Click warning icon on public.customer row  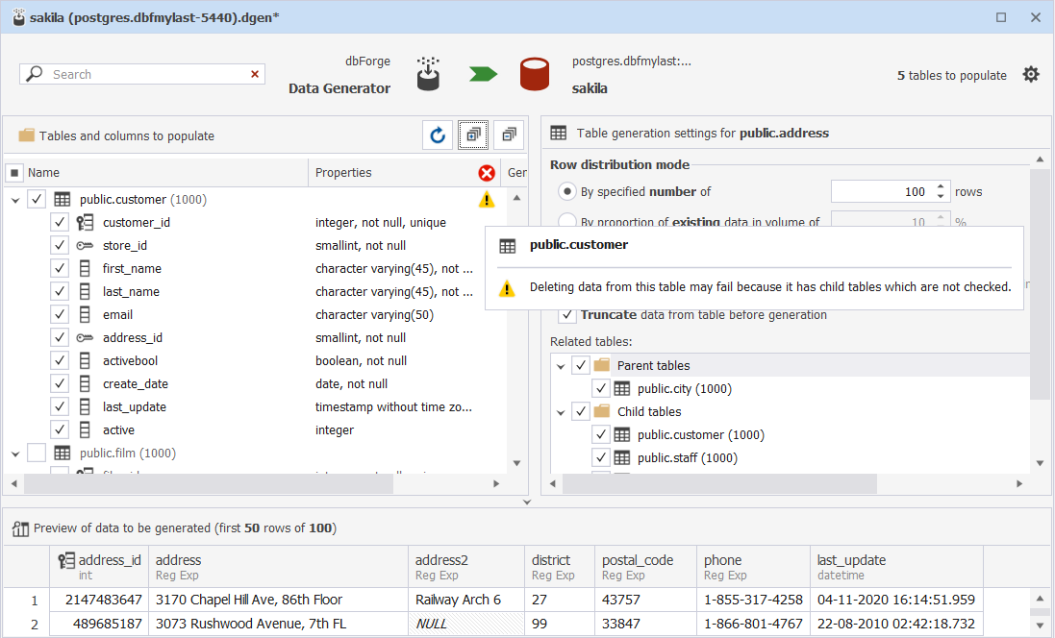click(487, 199)
